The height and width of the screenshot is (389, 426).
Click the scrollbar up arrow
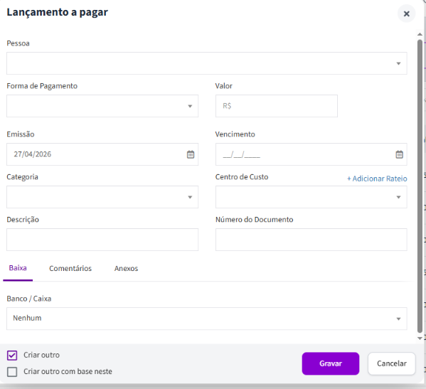click(420, 34)
